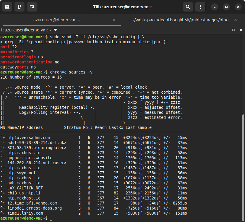
Task: Open a new session with the leftmost header icon
Action: [7, 7]
